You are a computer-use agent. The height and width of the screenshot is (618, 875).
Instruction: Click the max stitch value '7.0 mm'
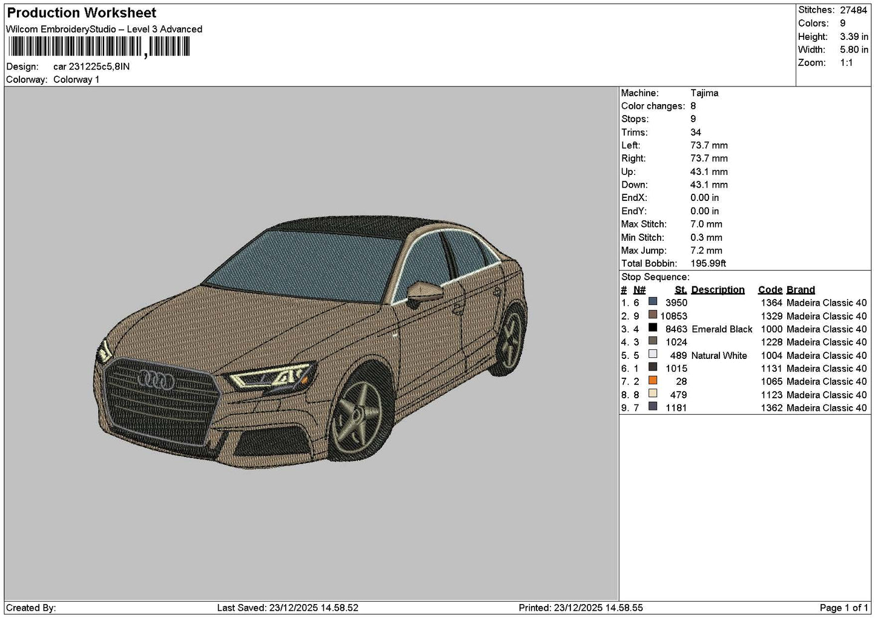pyautogui.click(x=706, y=224)
